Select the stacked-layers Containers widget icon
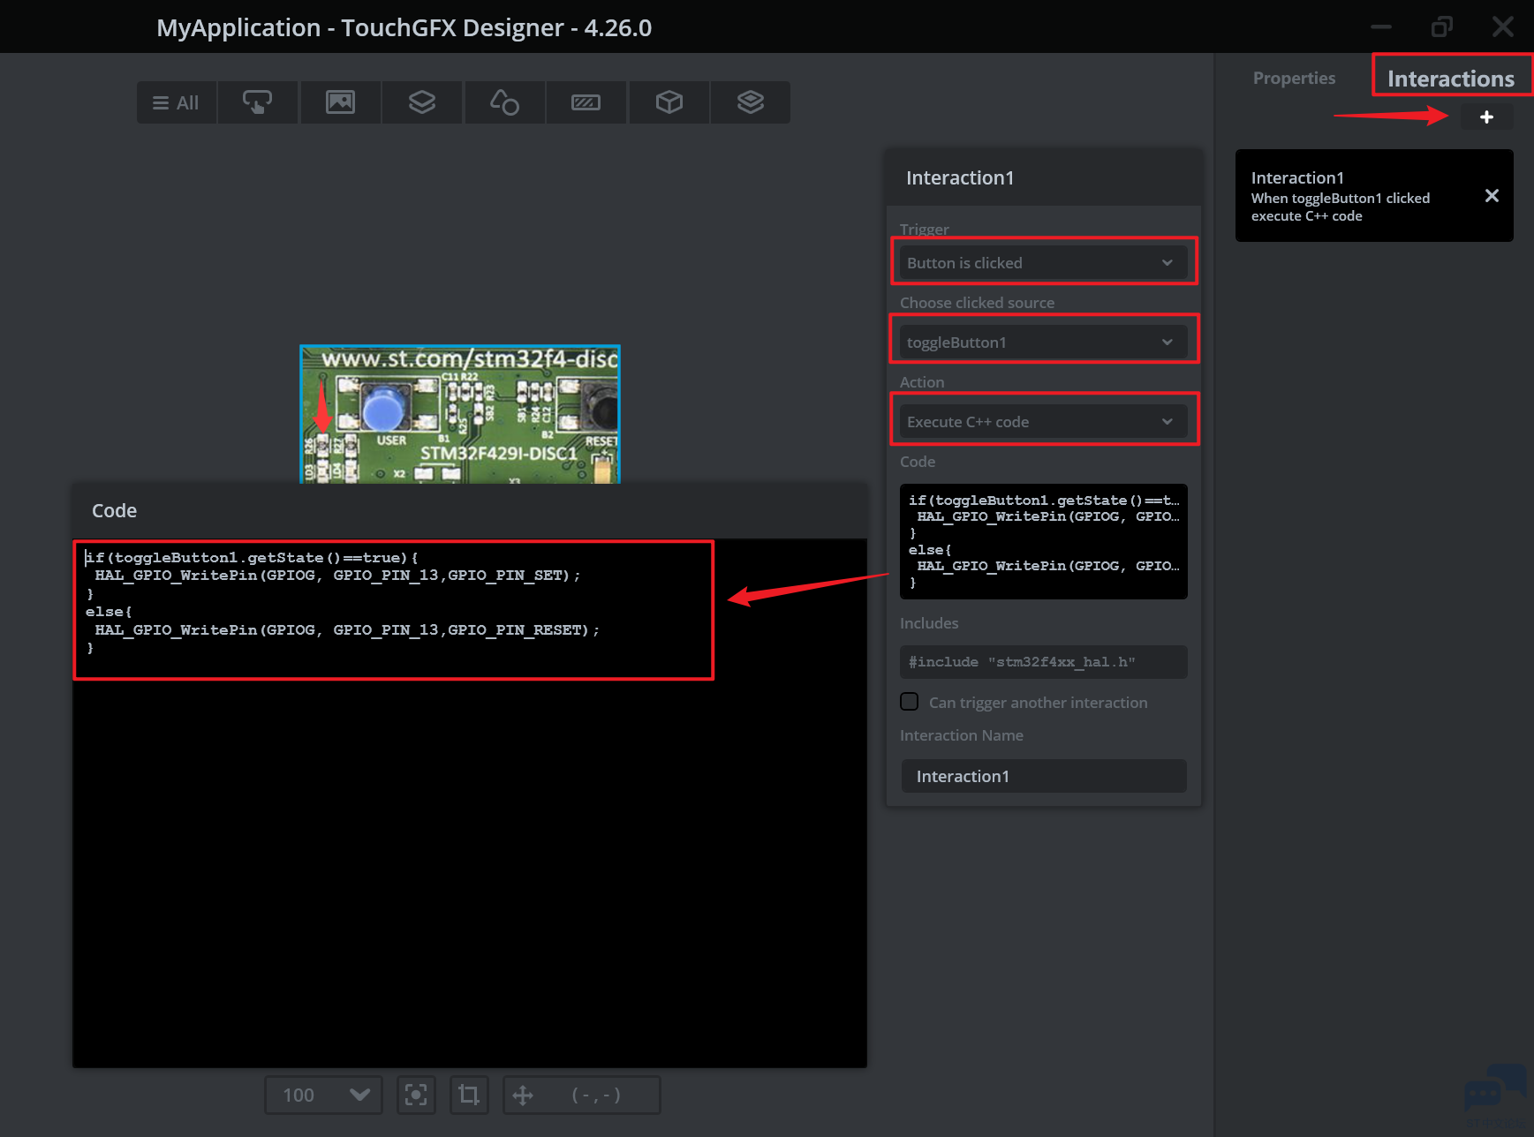 [x=422, y=102]
